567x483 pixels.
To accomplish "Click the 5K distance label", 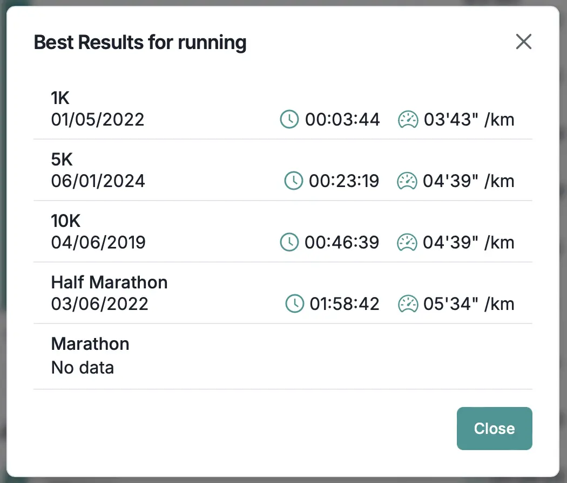I will pyautogui.click(x=61, y=159).
